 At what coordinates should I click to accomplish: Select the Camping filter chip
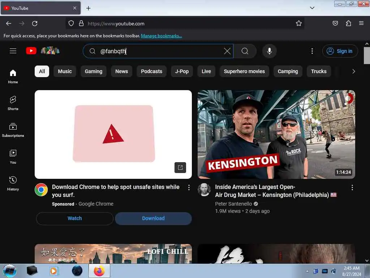tap(288, 71)
